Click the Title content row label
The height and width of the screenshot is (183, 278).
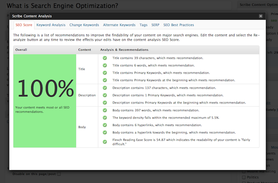pos(82,69)
